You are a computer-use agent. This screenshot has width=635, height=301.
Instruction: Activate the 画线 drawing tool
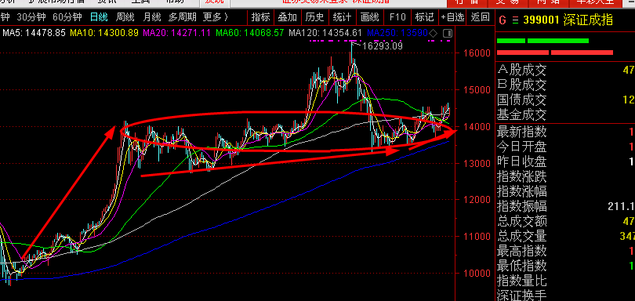(x=370, y=17)
